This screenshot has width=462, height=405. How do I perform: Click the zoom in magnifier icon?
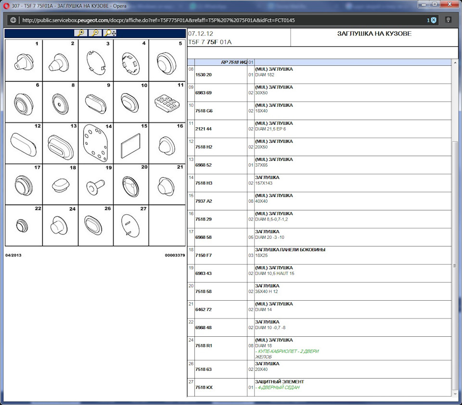[81, 33]
